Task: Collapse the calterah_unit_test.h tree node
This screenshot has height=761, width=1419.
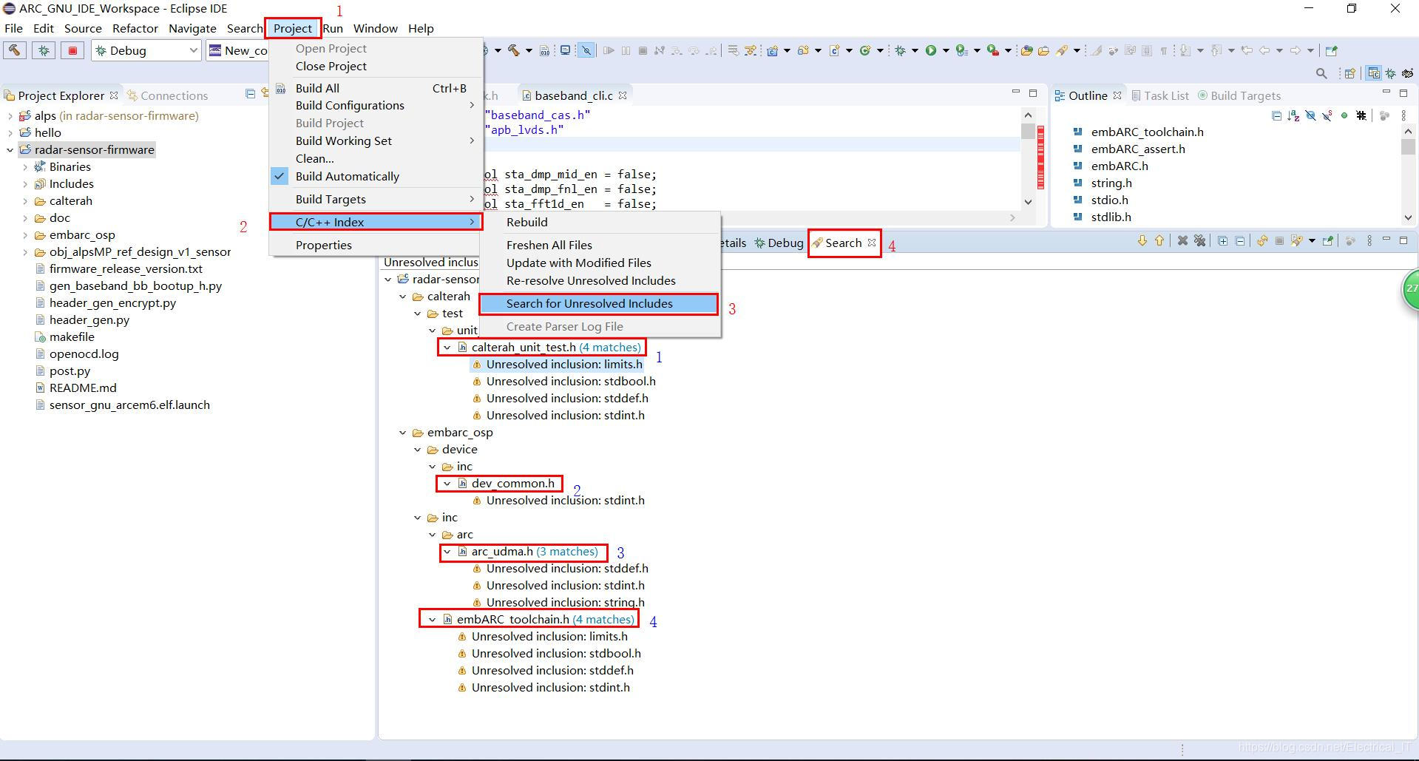Action: 447,347
